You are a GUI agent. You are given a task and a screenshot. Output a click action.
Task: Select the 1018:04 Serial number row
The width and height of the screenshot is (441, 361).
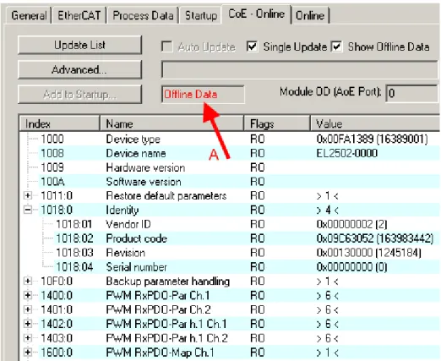tap(230, 267)
